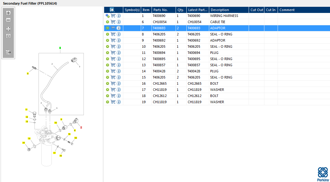The width and height of the screenshot is (330, 182).
Task: Zoom in on the parts diagram
Action: coord(8,13)
